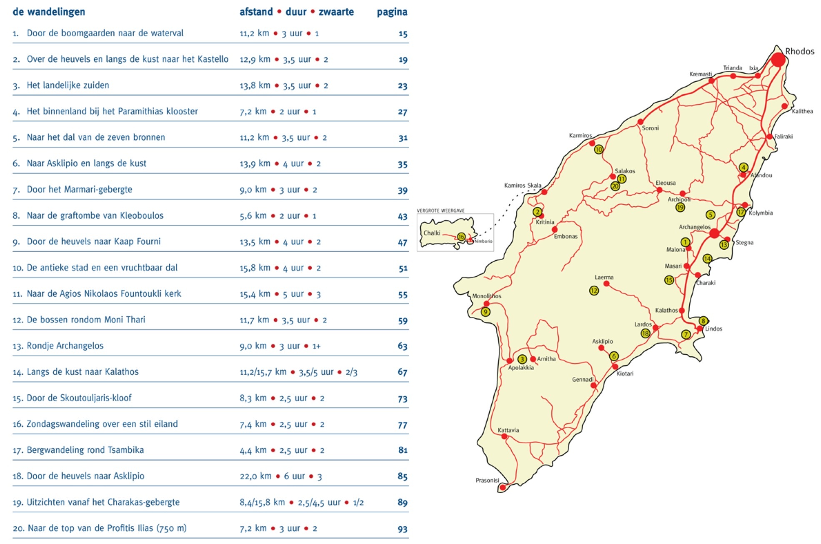Open walk 1 Door de boomgaarden entry
Screen dimensions: 821x544
pos(105,33)
